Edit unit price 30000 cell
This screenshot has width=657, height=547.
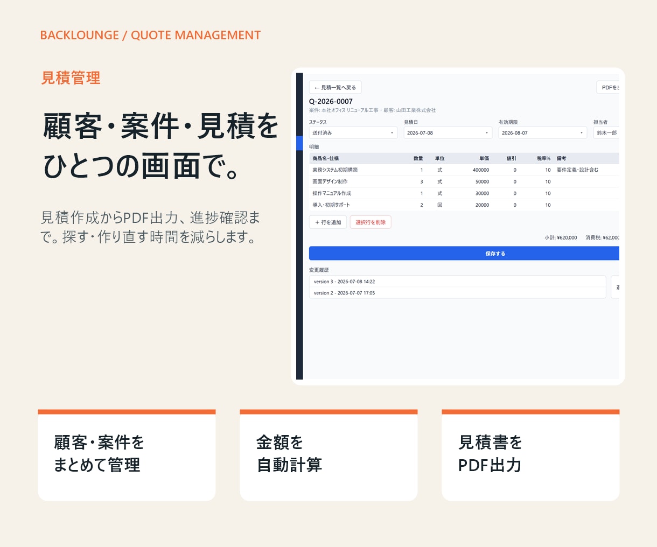(x=483, y=193)
